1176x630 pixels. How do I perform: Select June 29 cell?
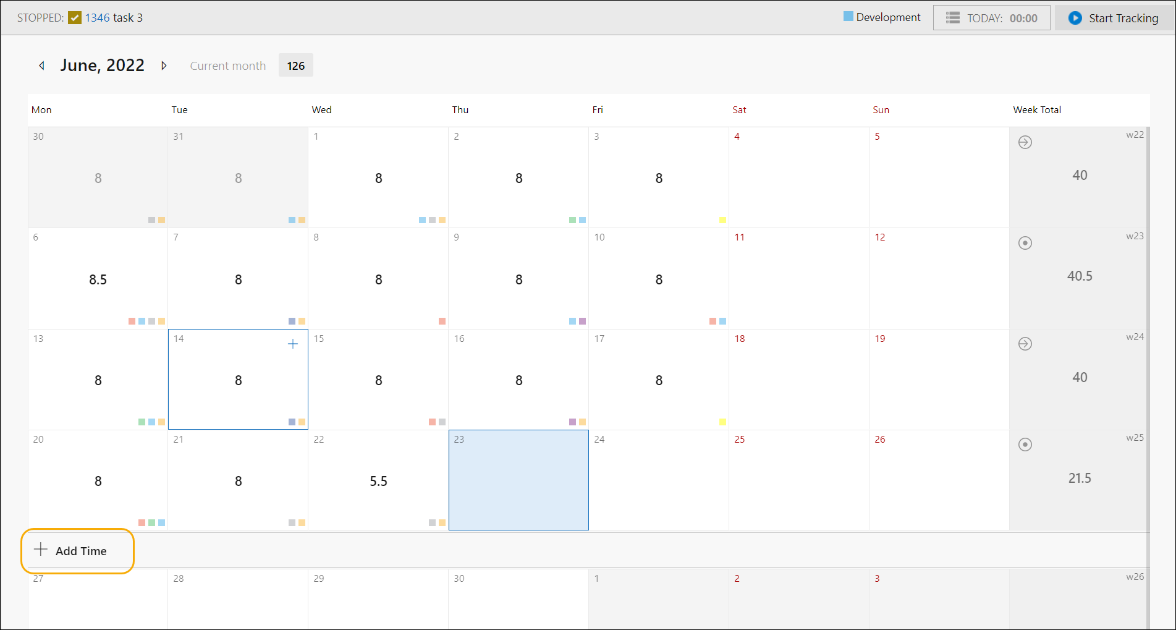coord(378,599)
